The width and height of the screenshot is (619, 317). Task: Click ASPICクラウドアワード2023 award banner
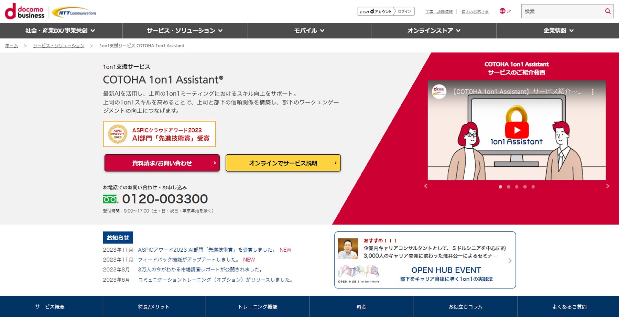[159, 134]
